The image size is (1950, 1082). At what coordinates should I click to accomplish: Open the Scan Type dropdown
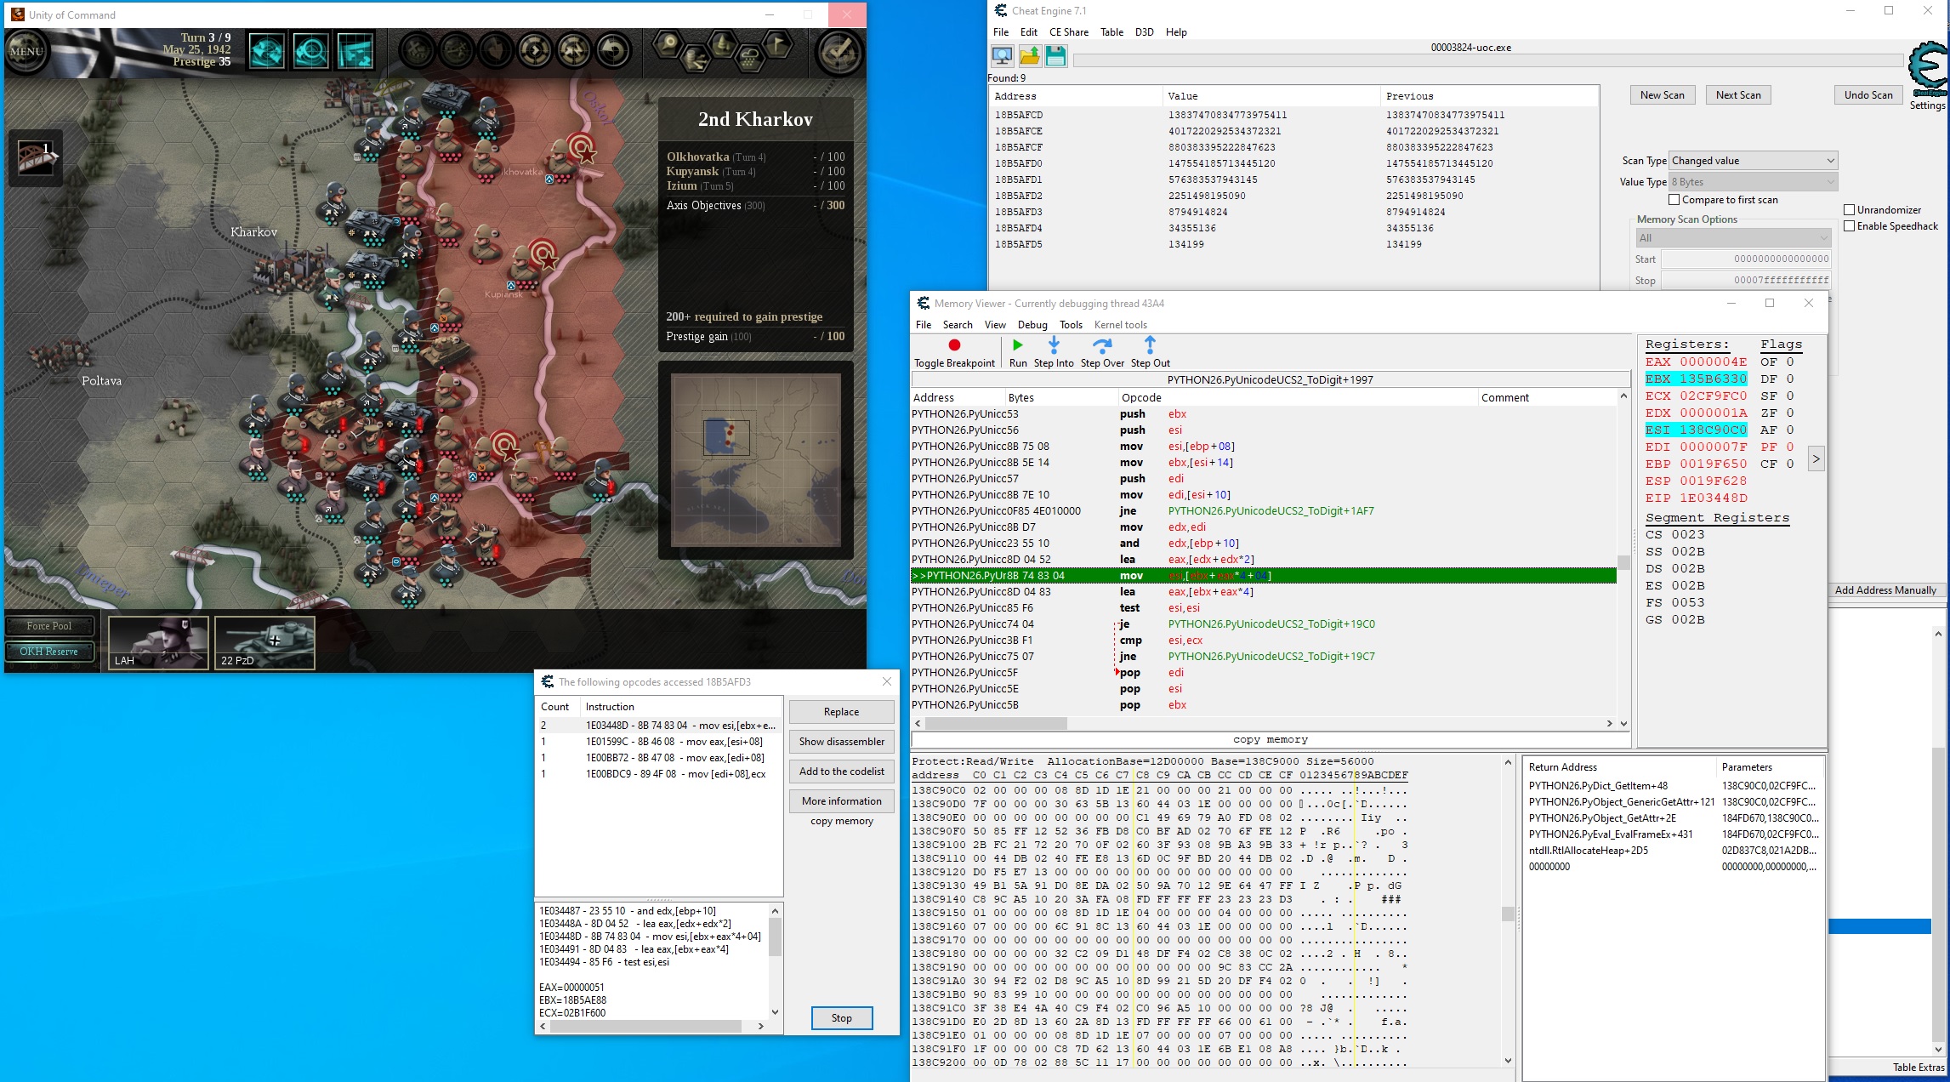click(1752, 161)
